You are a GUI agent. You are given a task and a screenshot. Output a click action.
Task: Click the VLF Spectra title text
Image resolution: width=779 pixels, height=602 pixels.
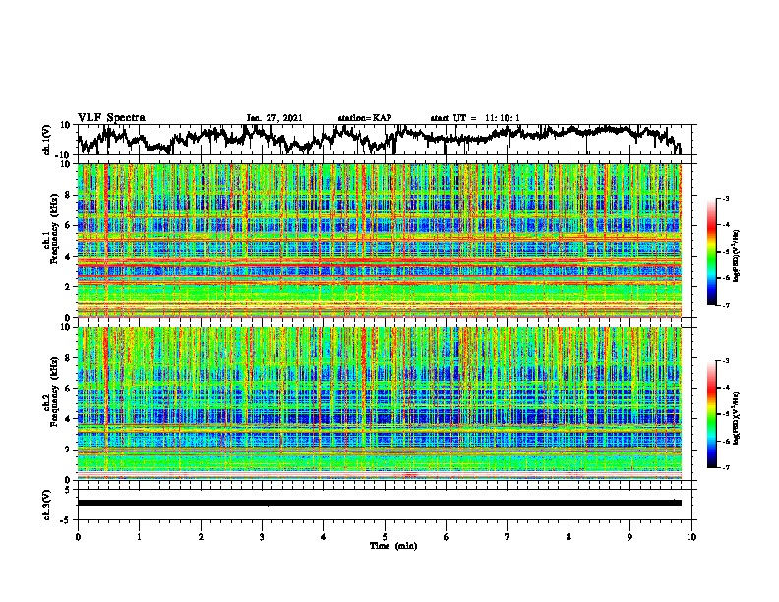111,118
